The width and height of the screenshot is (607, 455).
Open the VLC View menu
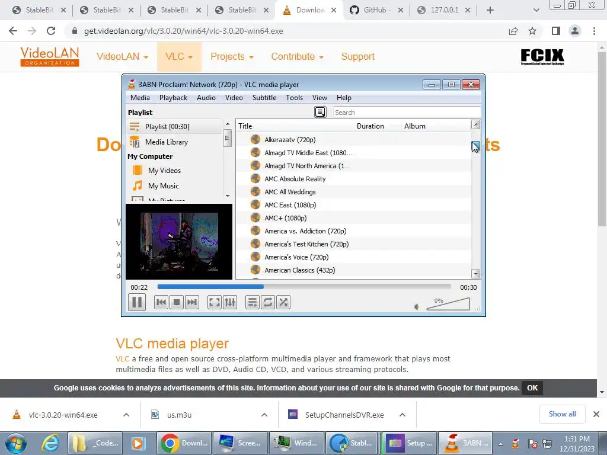coord(320,98)
